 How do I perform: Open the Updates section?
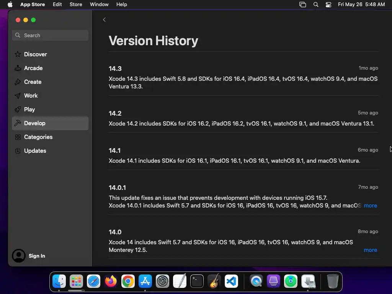50,151
